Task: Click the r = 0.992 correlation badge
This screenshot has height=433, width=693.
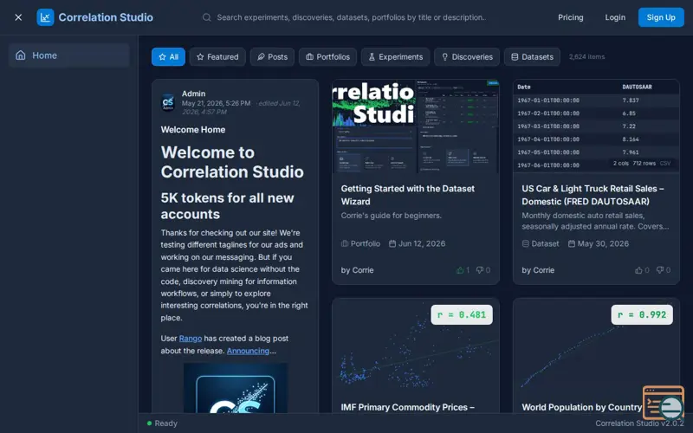Action: coord(642,314)
